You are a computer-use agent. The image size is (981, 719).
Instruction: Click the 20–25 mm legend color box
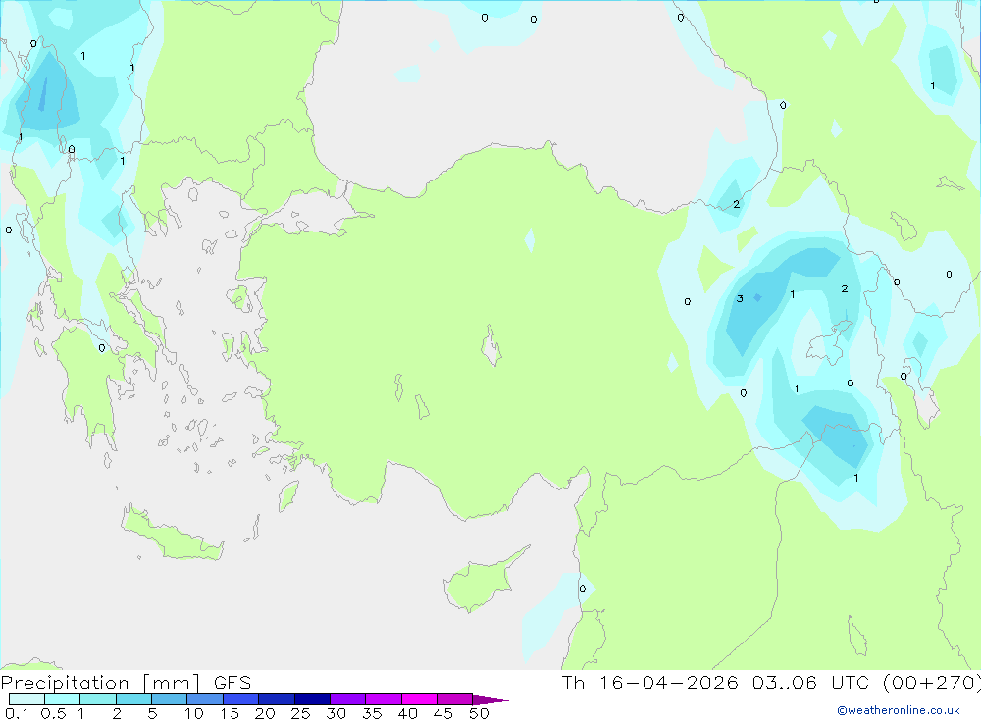click(x=277, y=699)
